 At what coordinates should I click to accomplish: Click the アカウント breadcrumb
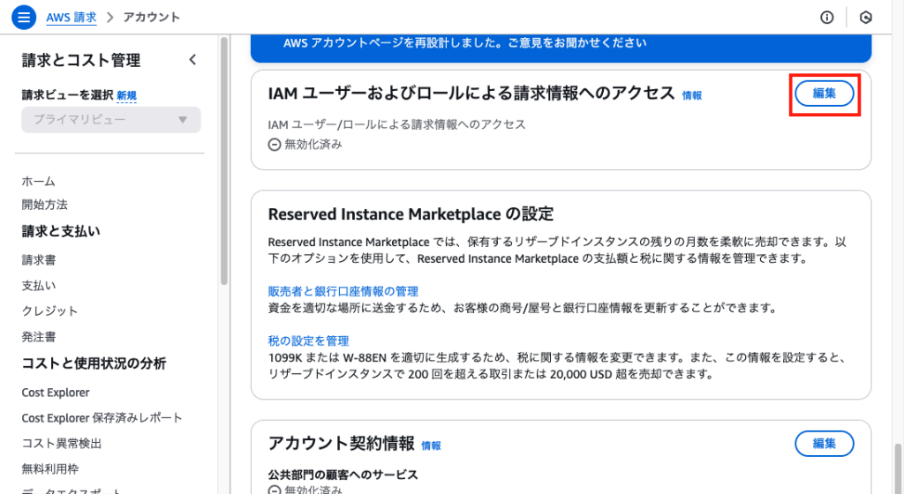(152, 18)
